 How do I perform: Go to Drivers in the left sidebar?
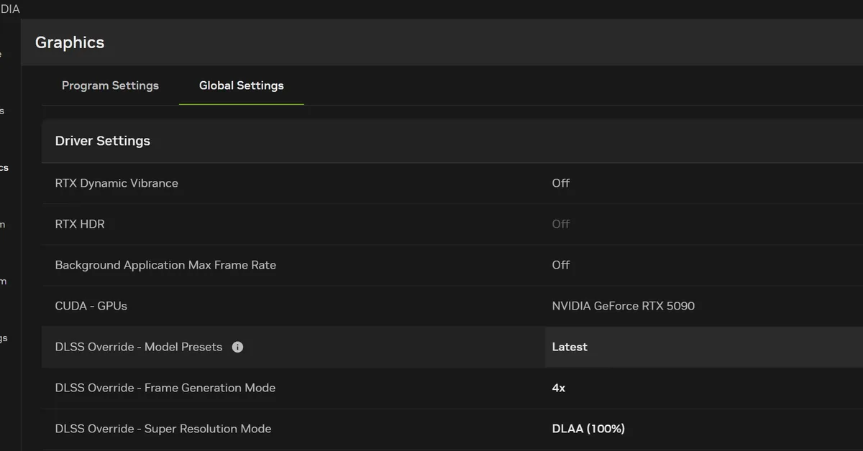click(x=2, y=111)
